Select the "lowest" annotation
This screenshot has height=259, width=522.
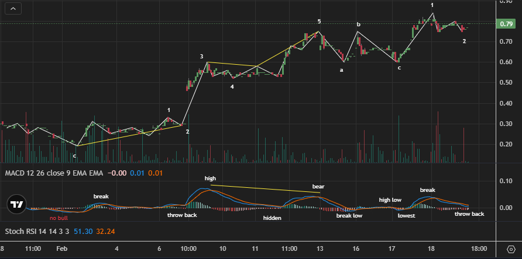pyautogui.click(x=407, y=216)
